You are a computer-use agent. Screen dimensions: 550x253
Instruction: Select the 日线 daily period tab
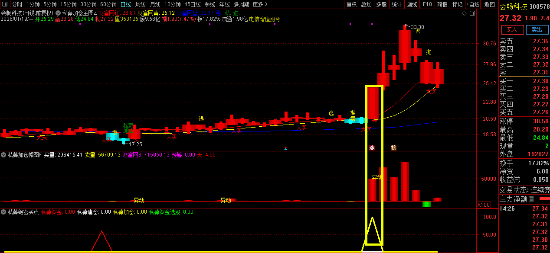point(125,4)
